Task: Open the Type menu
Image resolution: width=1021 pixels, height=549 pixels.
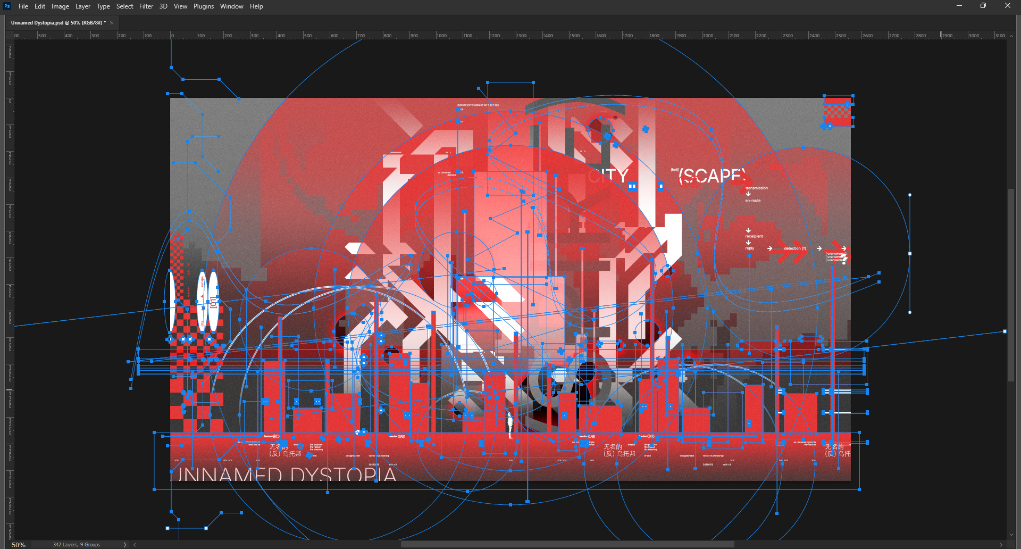Action: (x=103, y=6)
